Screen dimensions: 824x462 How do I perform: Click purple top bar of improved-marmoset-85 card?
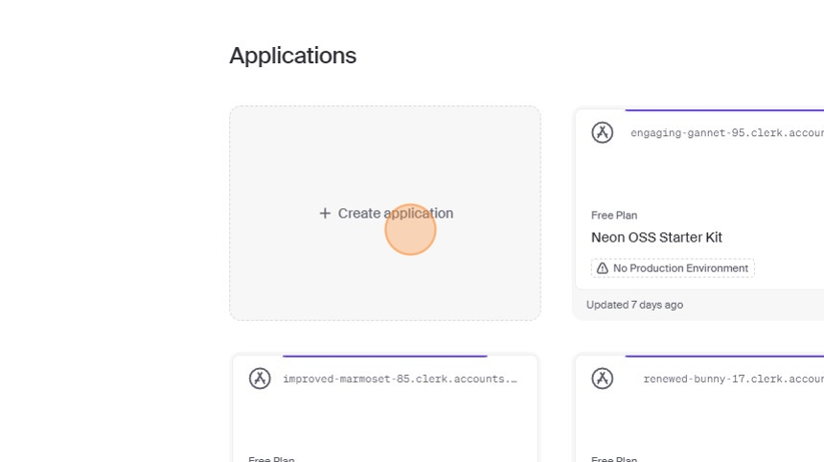pyautogui.click(x=384, y=356)
